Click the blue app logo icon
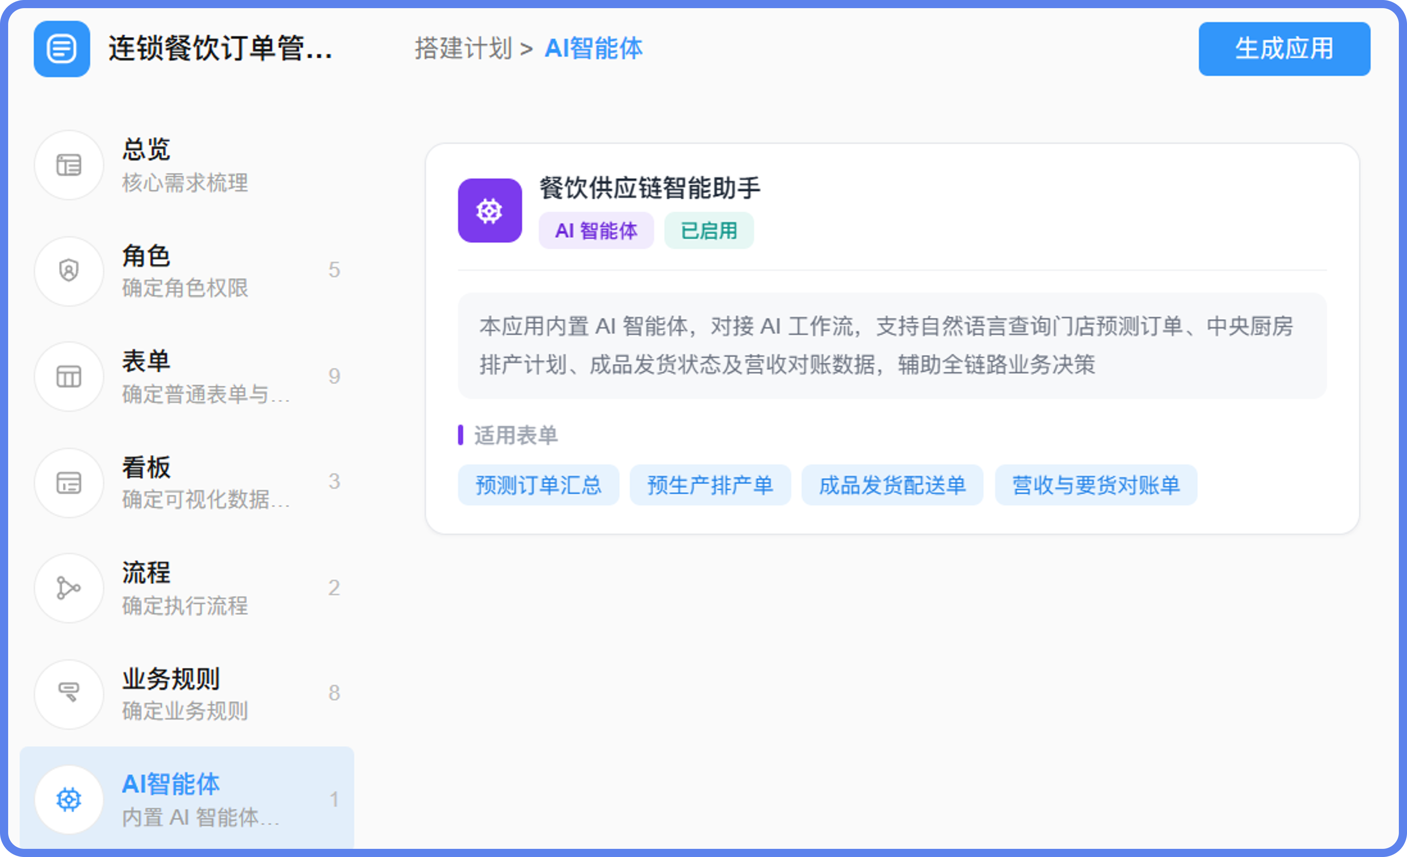 pyautogui.click(x=62, y=49)
